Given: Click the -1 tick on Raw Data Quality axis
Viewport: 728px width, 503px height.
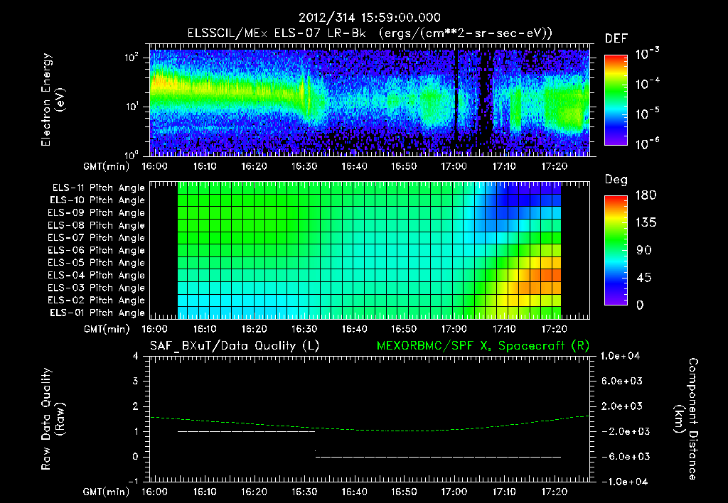Looking at the screenshot, I should click(134, 482).
